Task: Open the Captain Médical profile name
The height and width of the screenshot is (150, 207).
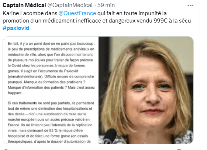Action: coord(24,5)
